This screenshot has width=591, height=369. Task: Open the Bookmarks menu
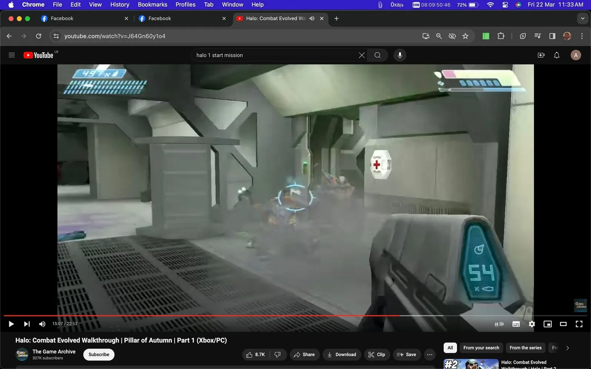click(x=152, y=4)
